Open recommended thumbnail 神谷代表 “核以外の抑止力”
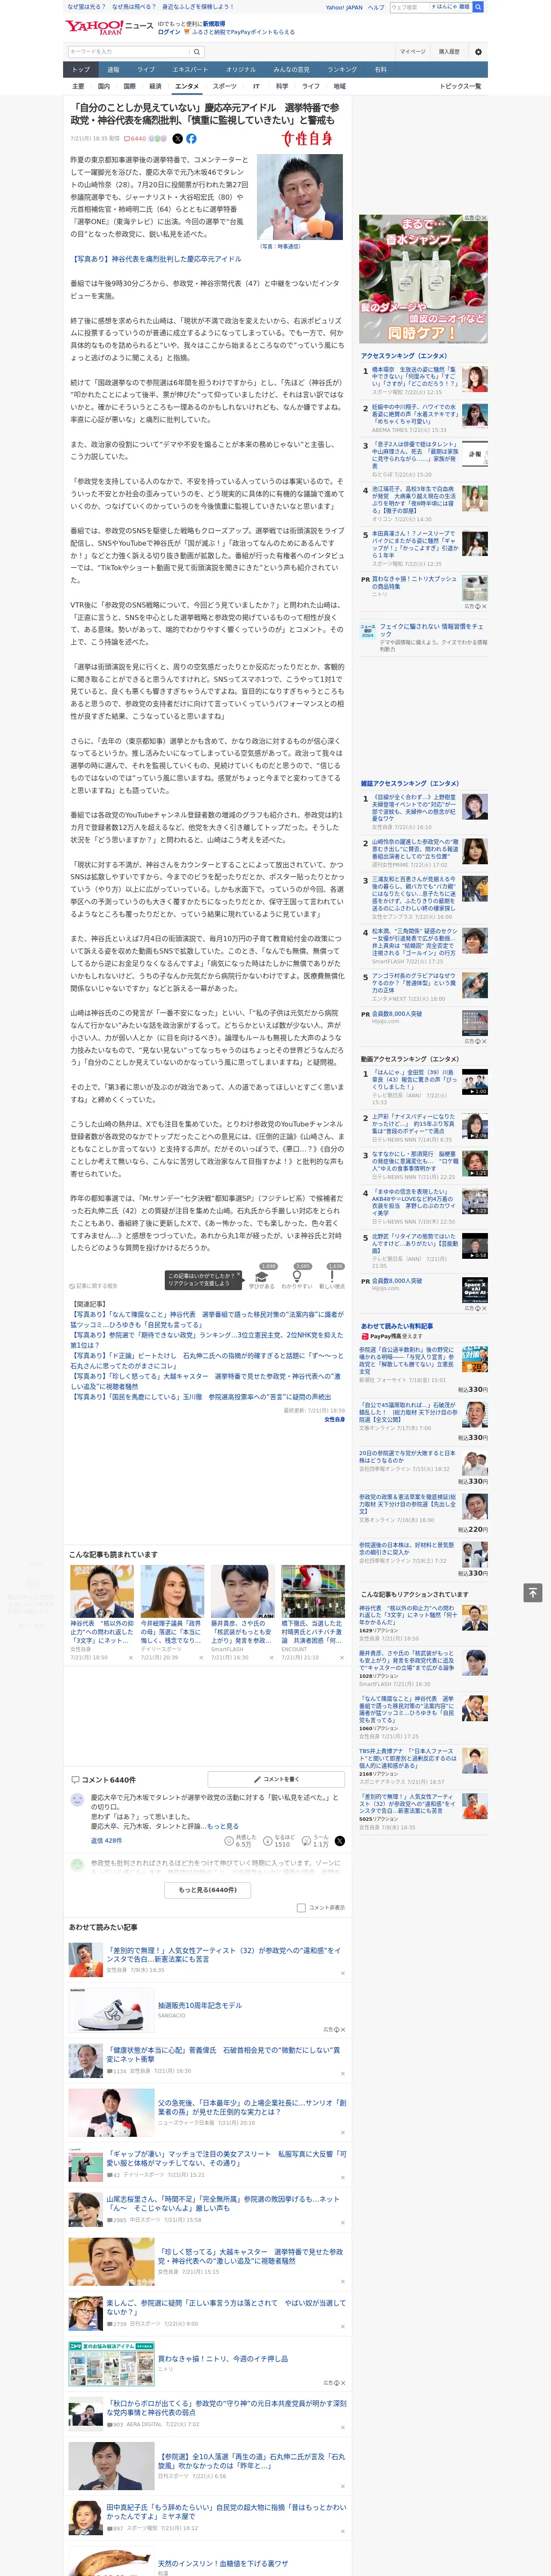The width and height of the screenshot is (551, 2576). coord(102,1591)
